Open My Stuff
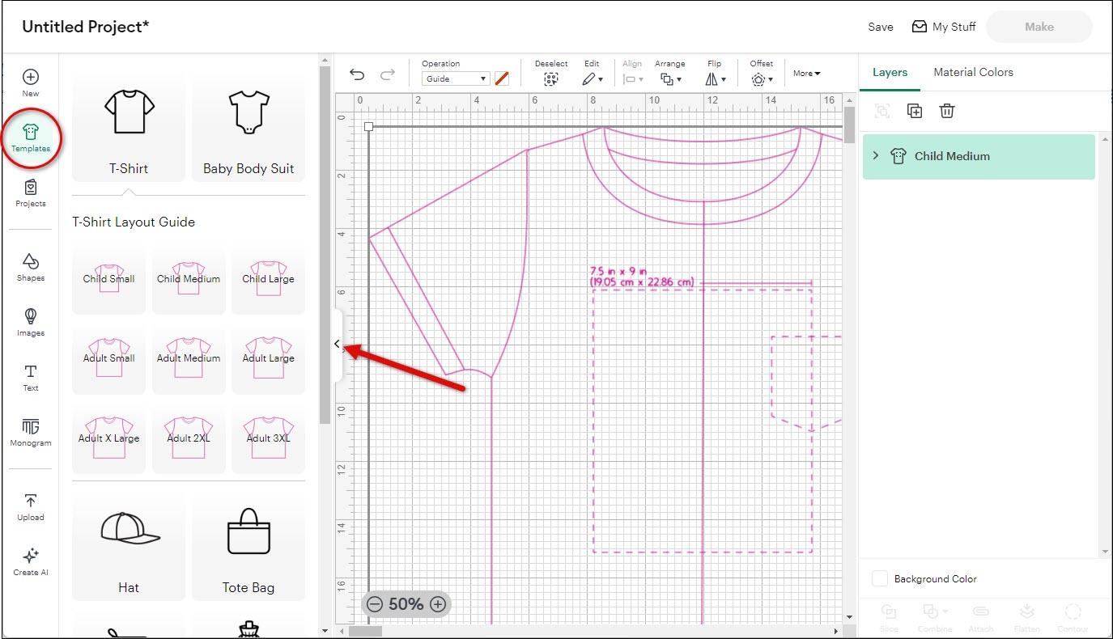This screenshot has width=1113, height=639. (944, 27)
